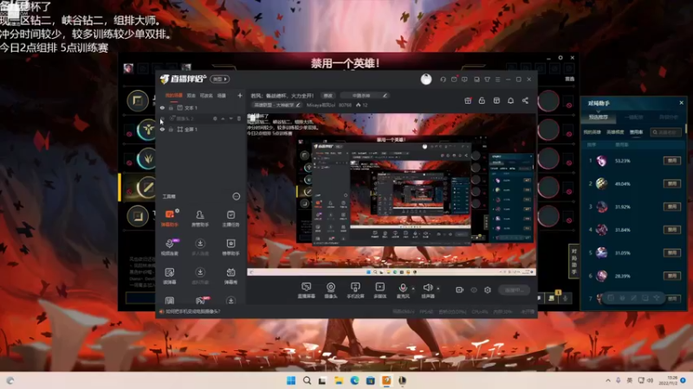
Task: Open File Explorer from taskbar
Action: [x=339, y=380]
